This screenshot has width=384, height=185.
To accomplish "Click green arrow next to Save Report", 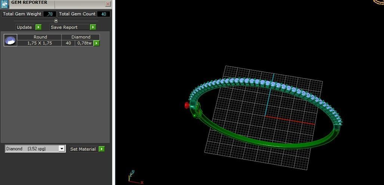I will (x=93, y=27).
